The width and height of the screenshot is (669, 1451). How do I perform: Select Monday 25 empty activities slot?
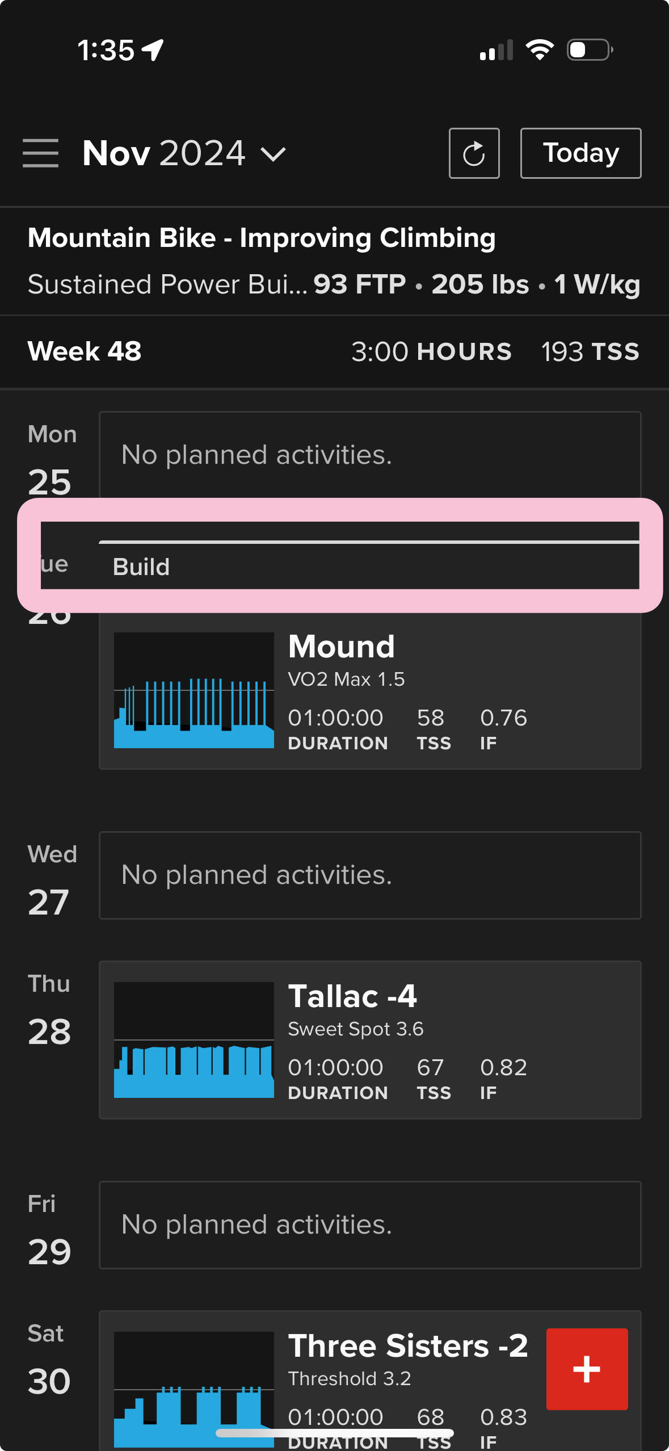(x=370, y=455)
